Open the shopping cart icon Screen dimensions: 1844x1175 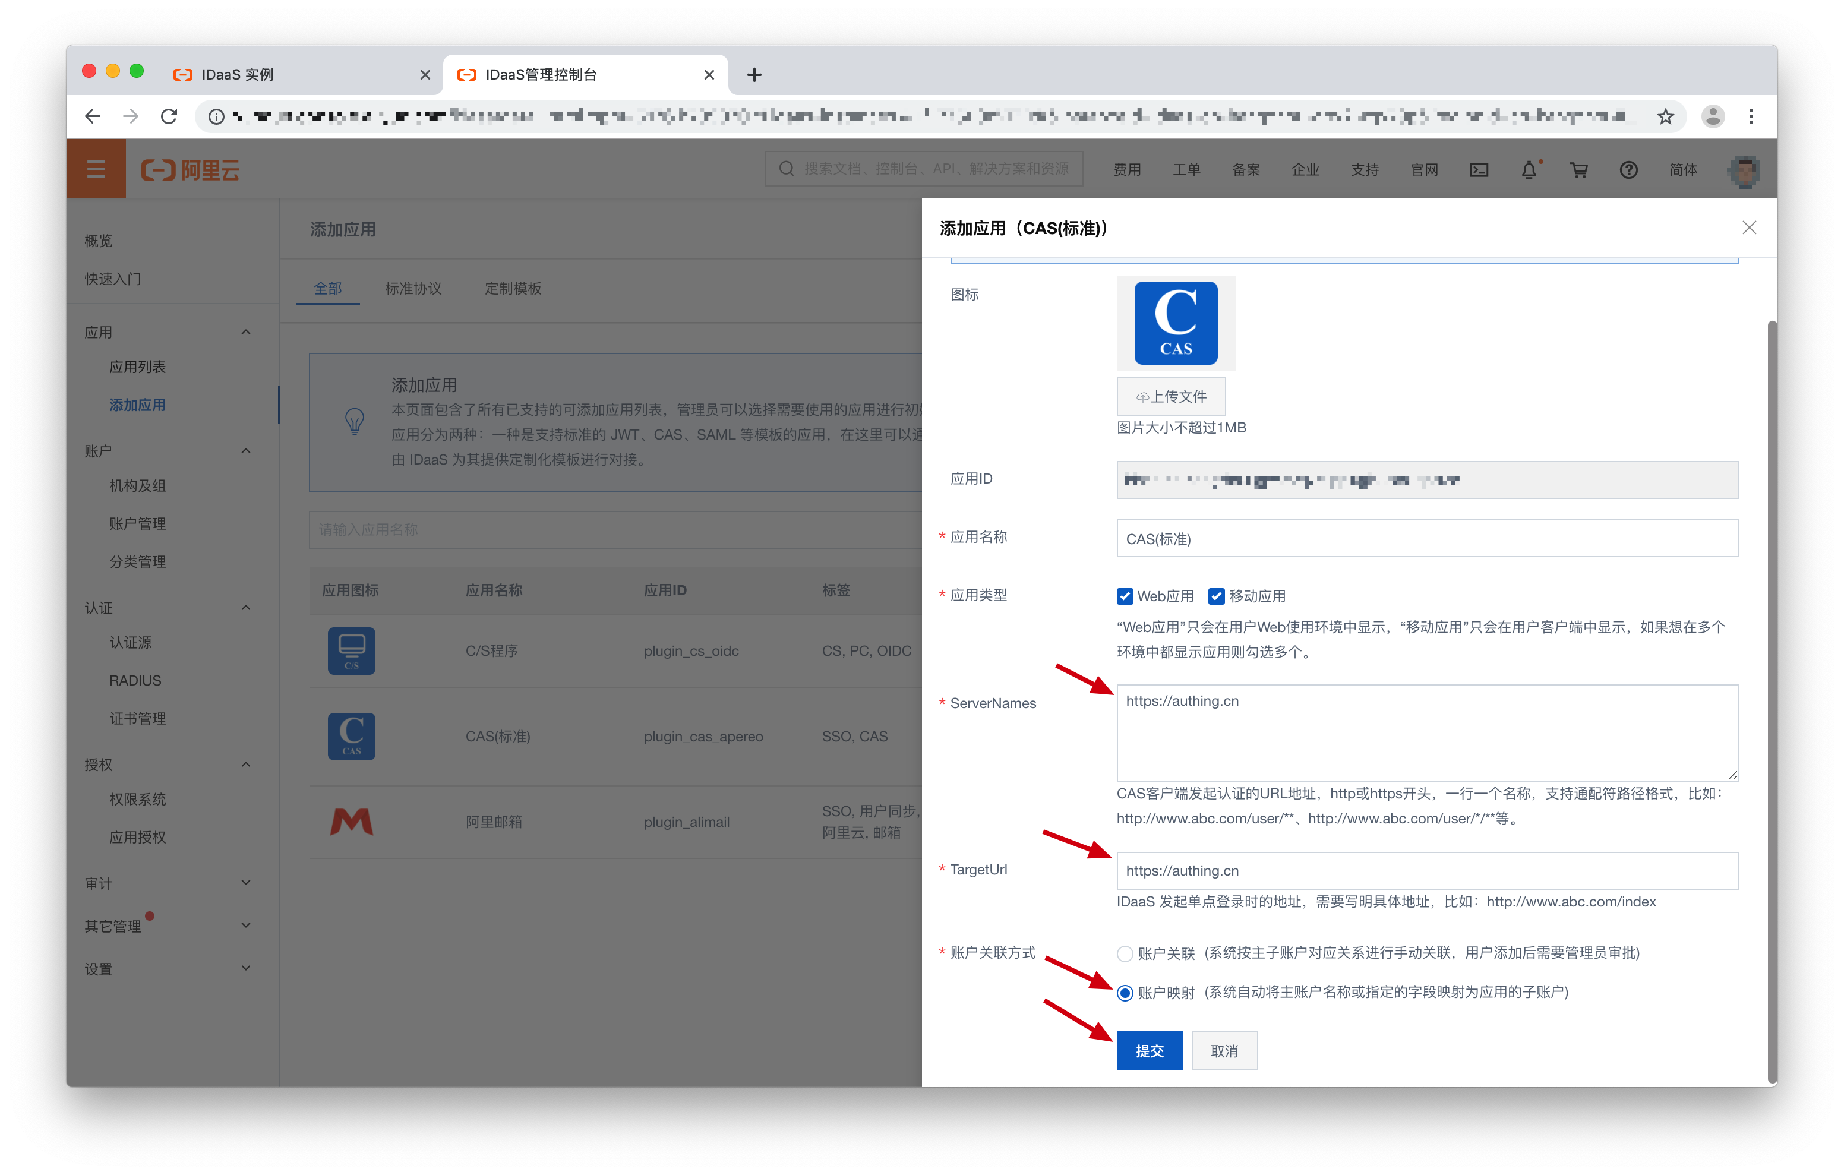pos(1578,170)
